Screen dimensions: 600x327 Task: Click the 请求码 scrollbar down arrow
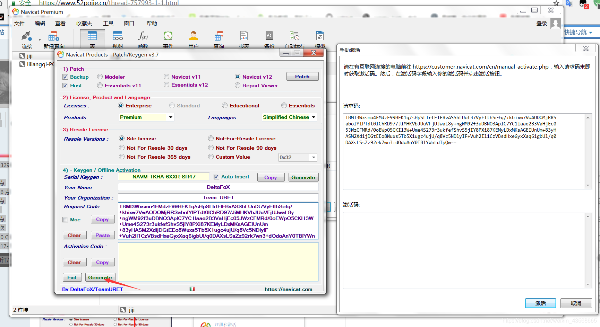tap(588, 185)
